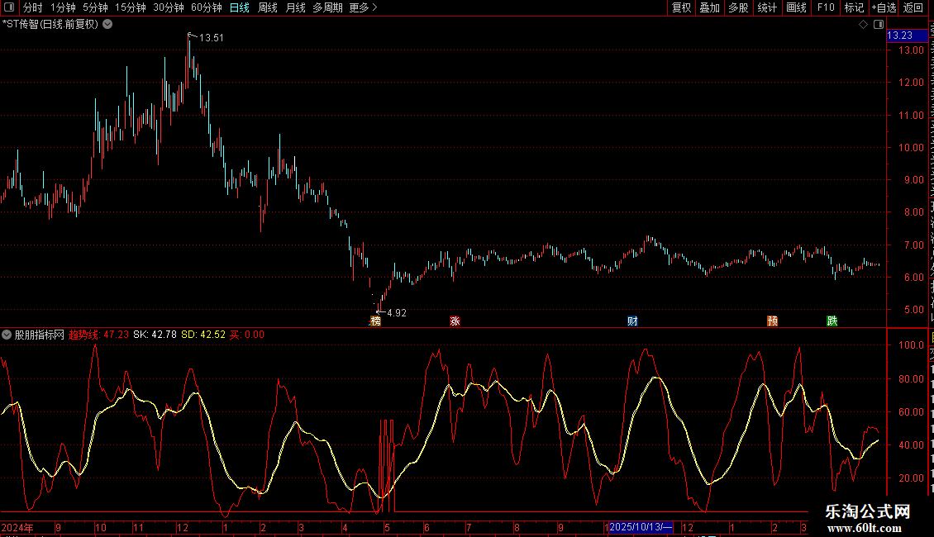Open the 财 financial info marker
Image resolution: width=934 pixels, height=537 pixels.
pos(632,321)
